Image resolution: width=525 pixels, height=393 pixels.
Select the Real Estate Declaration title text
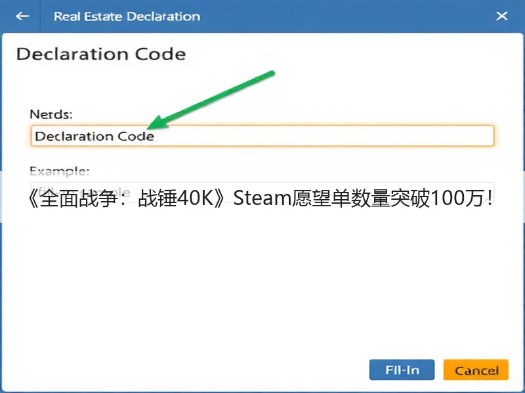[x=127, y=16]
